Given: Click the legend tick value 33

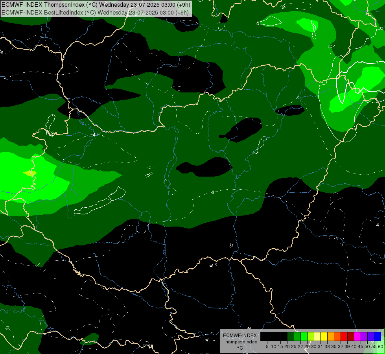Looking at the screenshot, I should pos(327,347).
